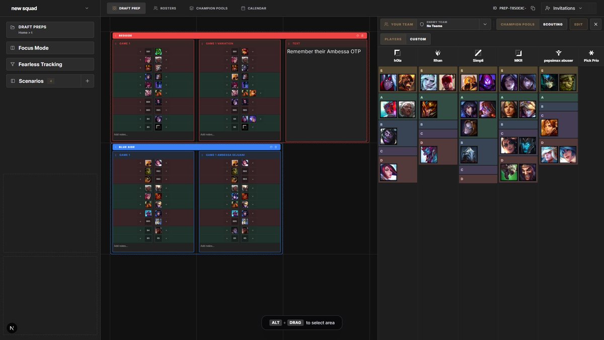The image size is (604, 340).
Task: Select the Enemy Team toggle
Action: click(448, 24)
